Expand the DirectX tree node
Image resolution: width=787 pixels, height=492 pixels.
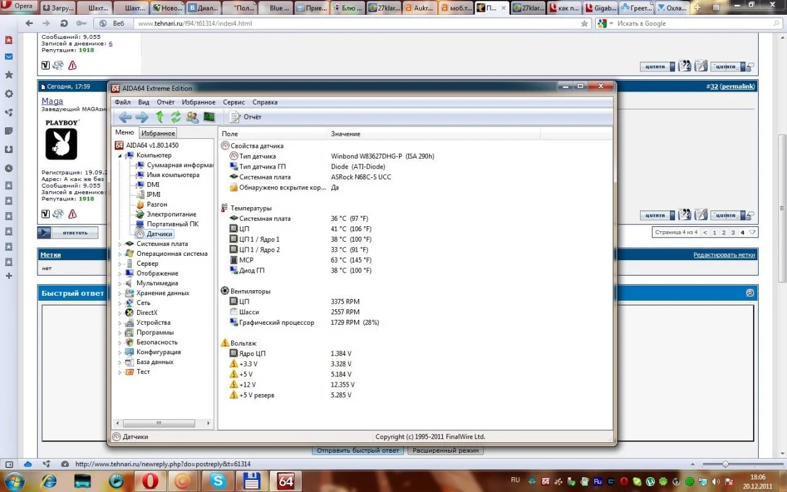[120, 313]
